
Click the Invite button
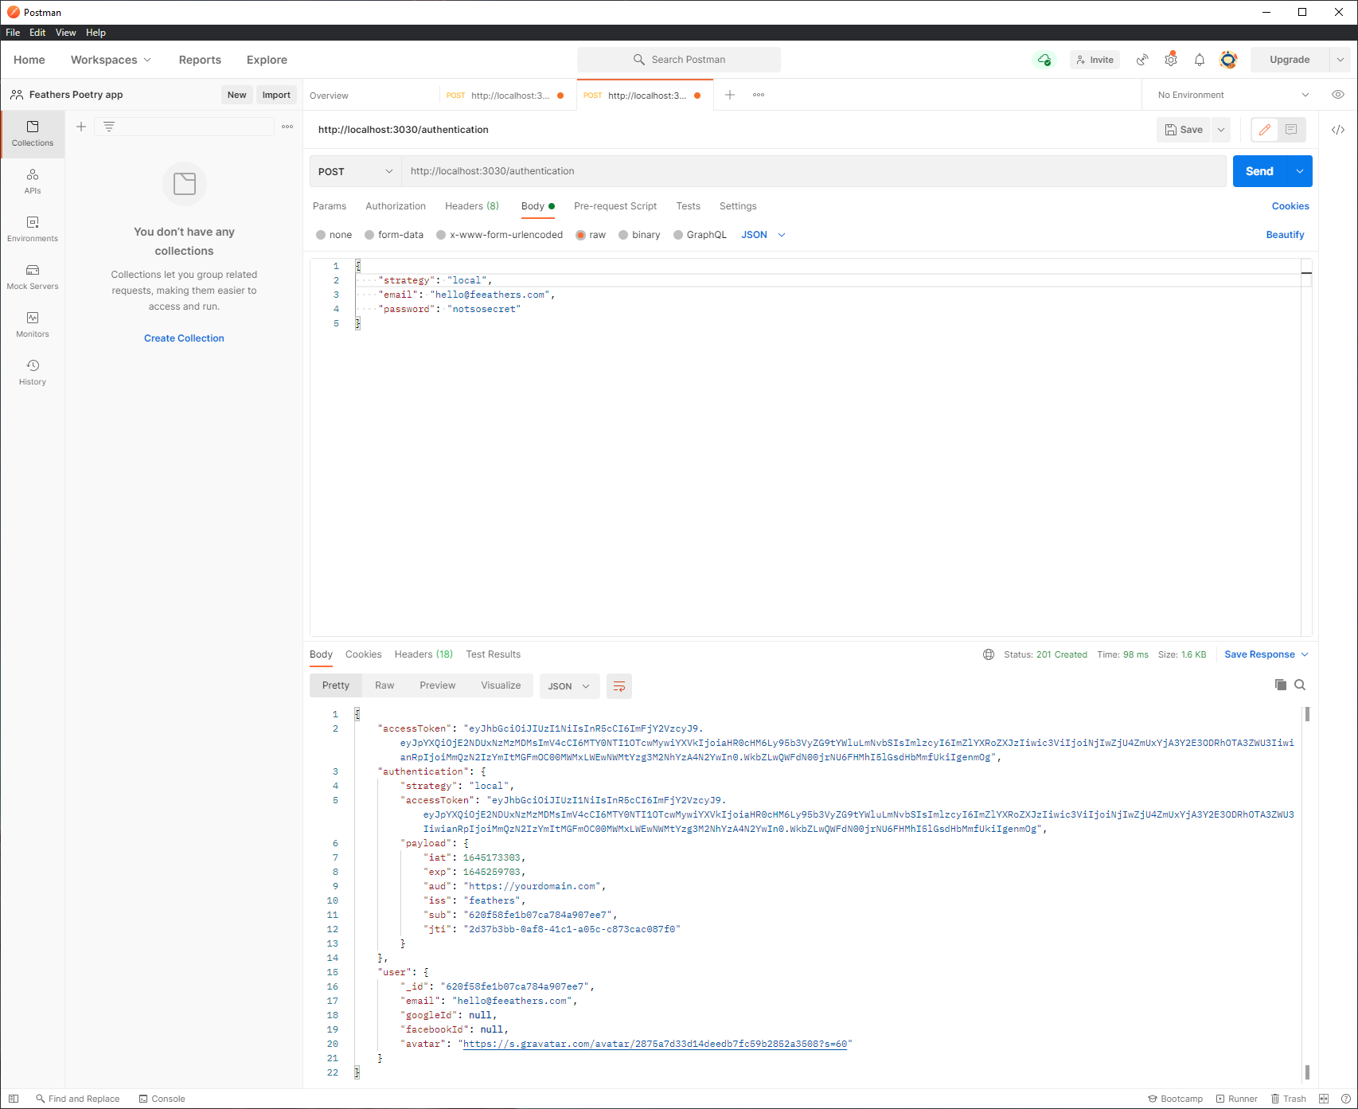coord(1095,60)
